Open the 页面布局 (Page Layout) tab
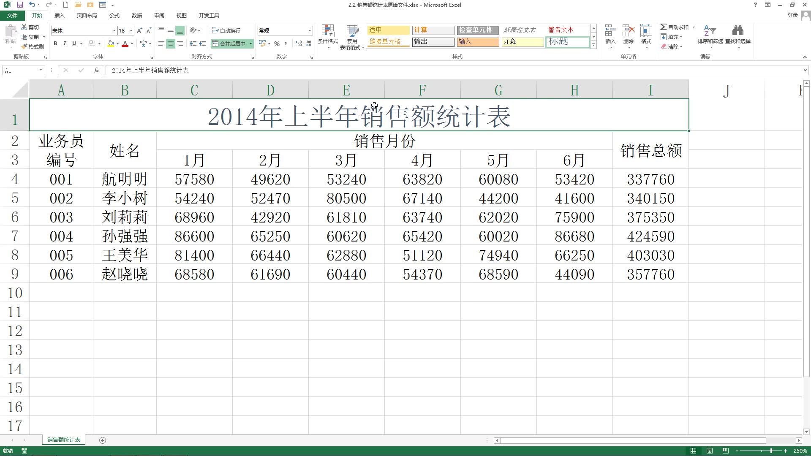This screenshot has width=811, height=456. pos(87,15)
